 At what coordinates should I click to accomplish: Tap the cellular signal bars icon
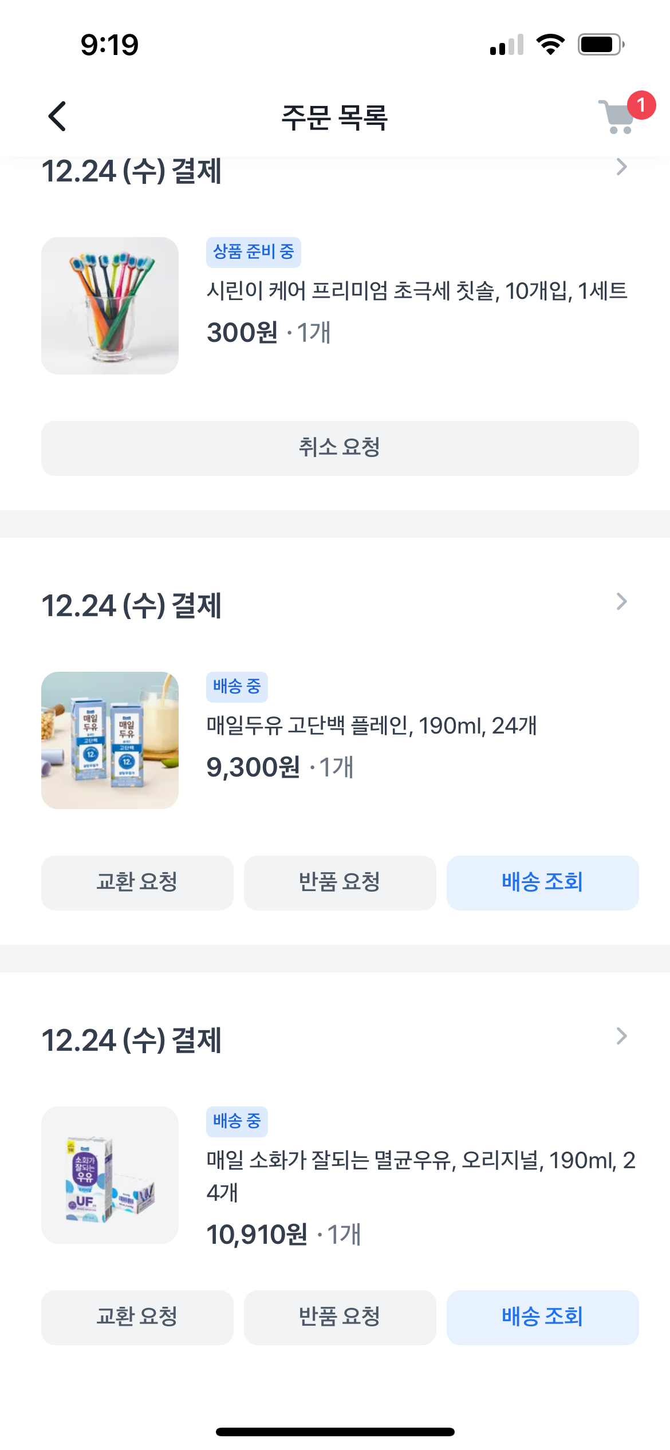pos(507,45)
